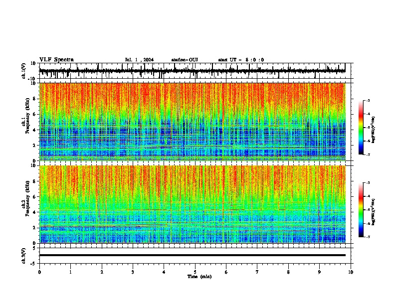Viewport: 395px width, 305px height.
Task: Click the 7 minute tick label on time axis
Action: [x=257, y=272]
